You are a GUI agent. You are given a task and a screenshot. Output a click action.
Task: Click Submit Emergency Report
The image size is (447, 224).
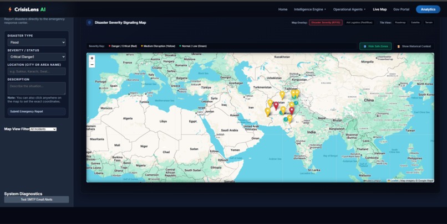pyautogui.click(x=37, y=111)
